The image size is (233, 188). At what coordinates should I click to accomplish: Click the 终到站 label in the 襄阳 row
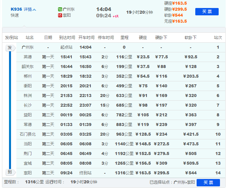point(85,173)
